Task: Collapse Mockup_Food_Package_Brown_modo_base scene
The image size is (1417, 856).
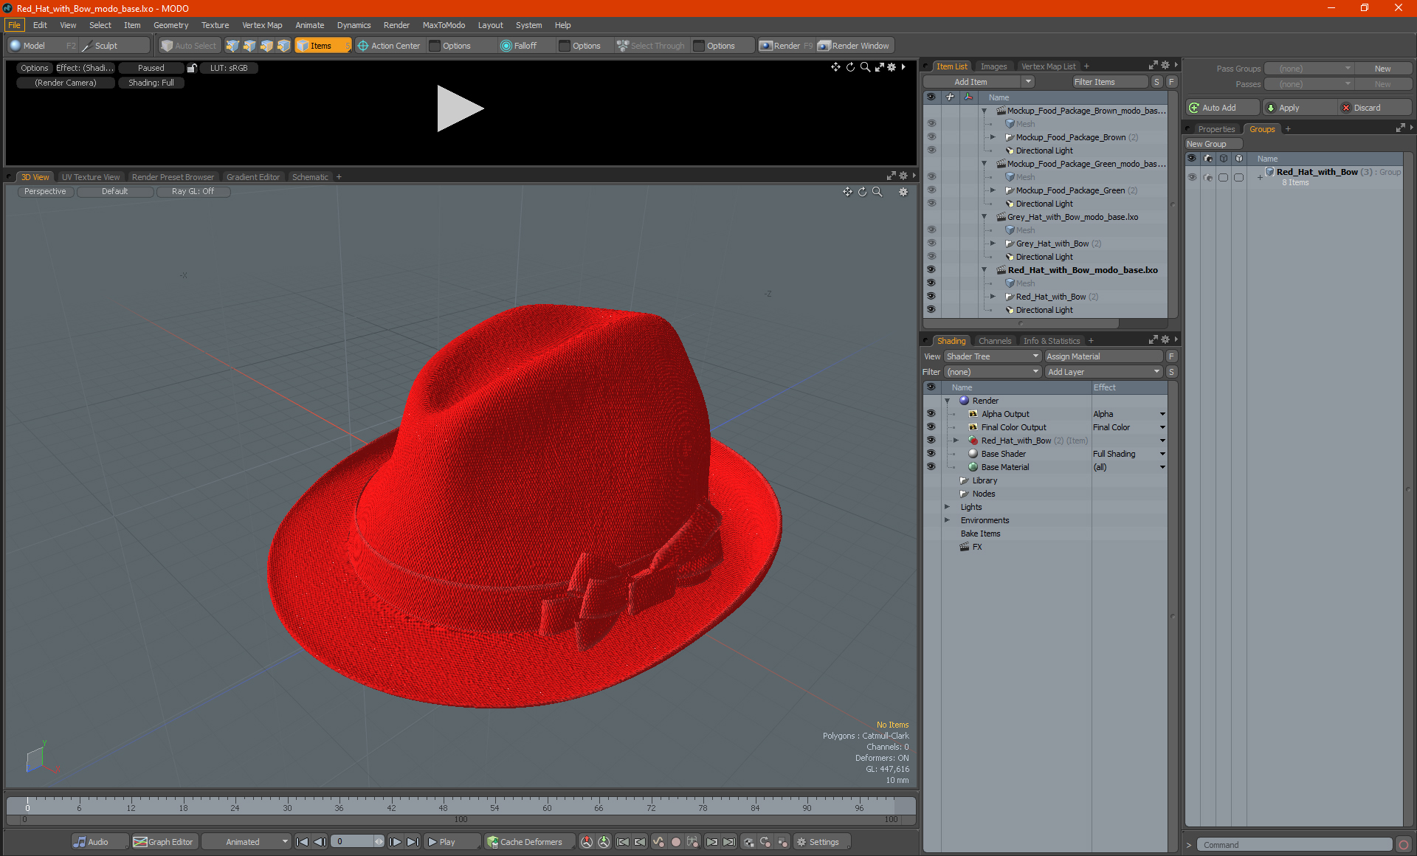Action: pos(984,111)
